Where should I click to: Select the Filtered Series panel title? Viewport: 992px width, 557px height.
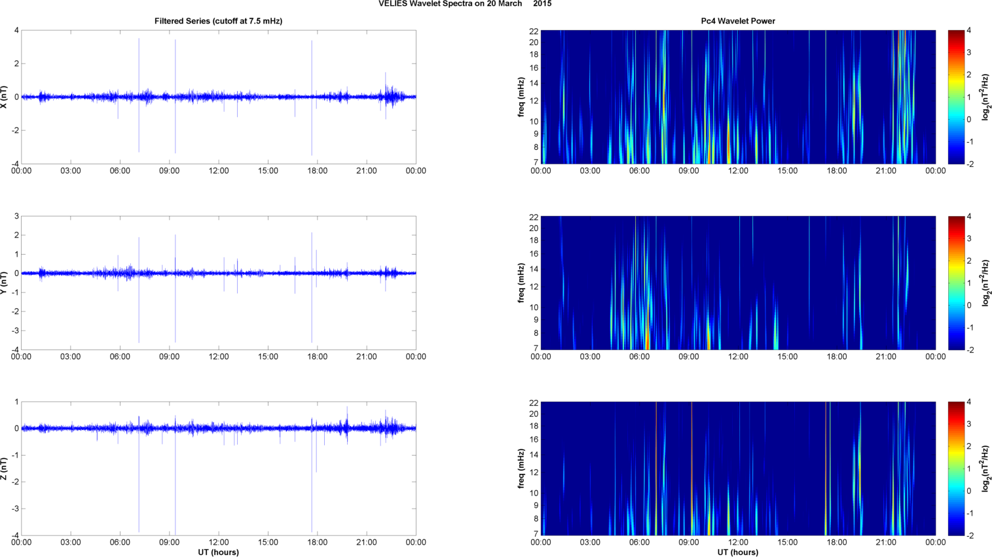(218, 21)
